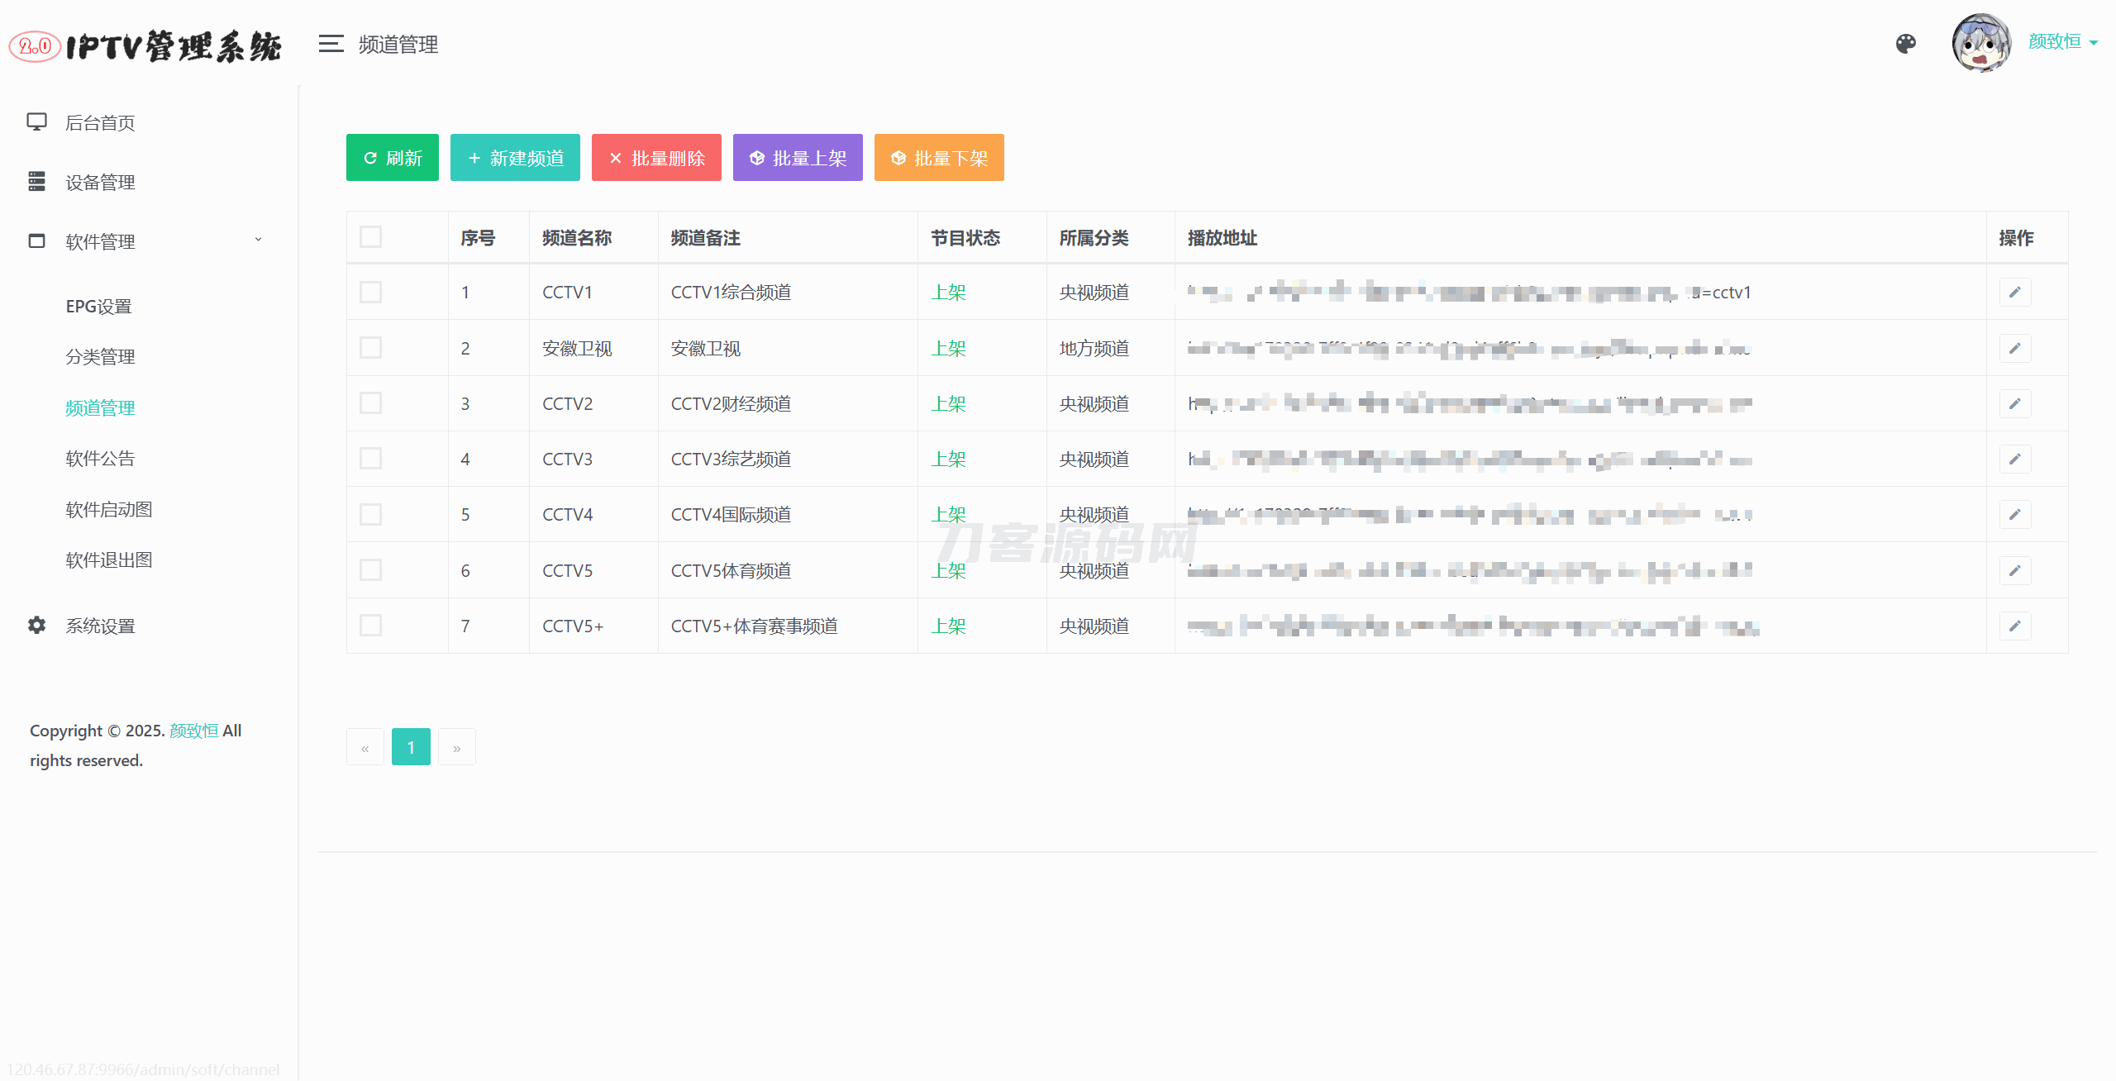Select page 1 in pagination
2116x1081 pixels.
(x=411, y=748)
